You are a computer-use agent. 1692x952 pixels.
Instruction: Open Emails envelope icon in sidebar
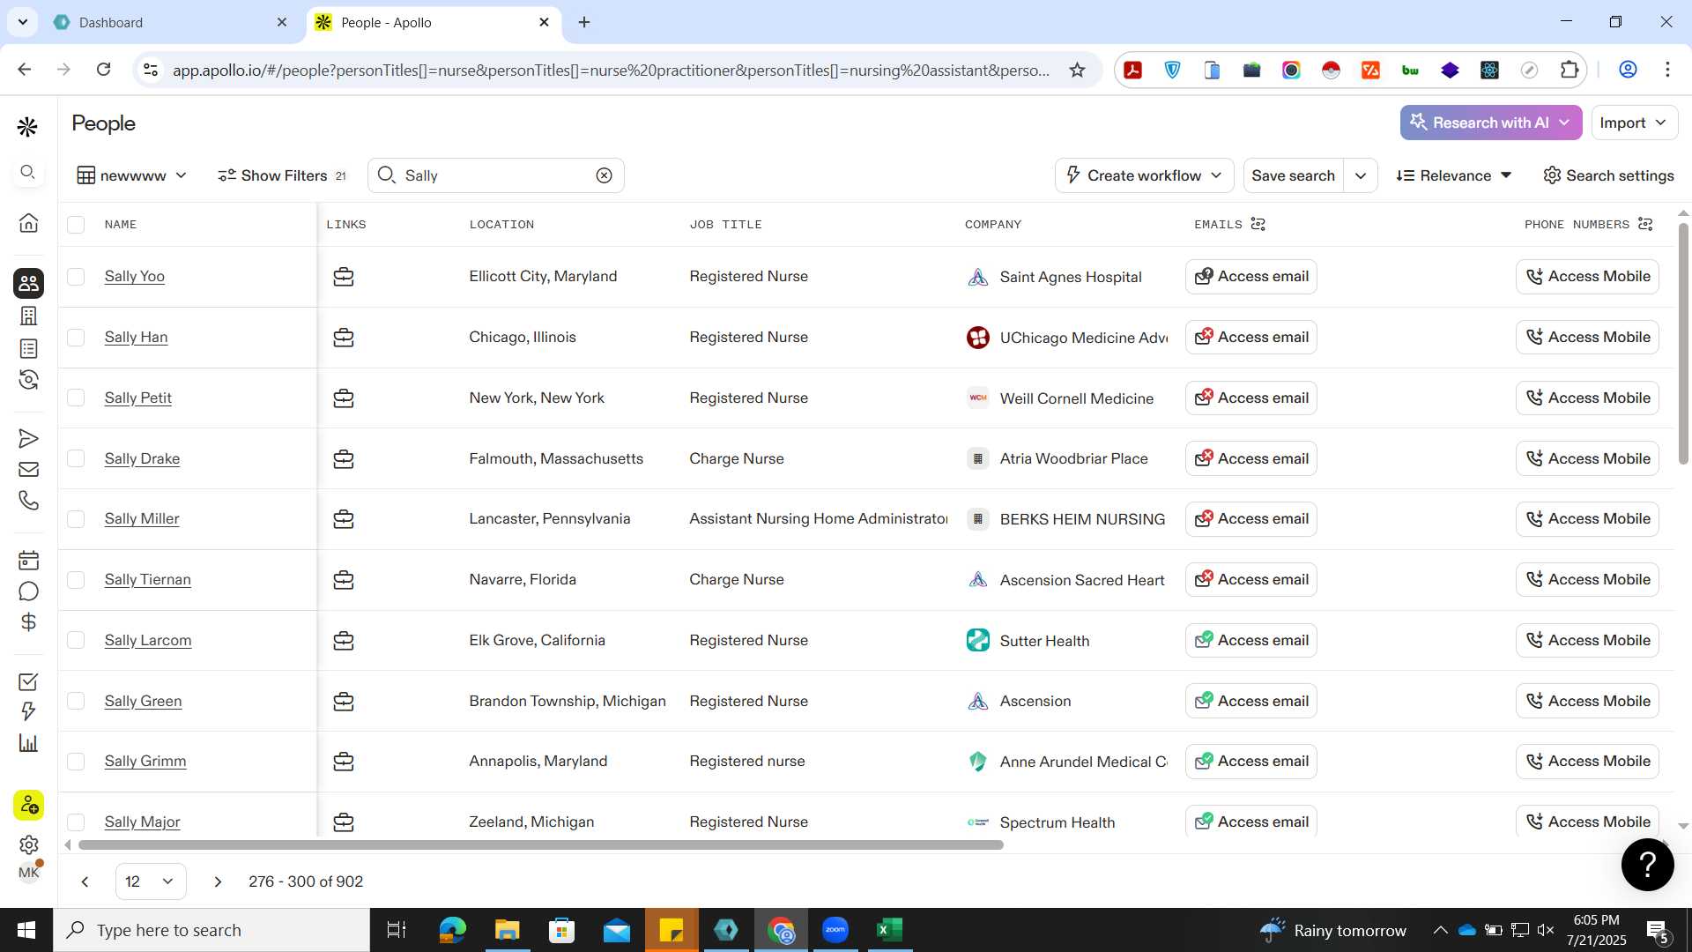tap(28, 470)
